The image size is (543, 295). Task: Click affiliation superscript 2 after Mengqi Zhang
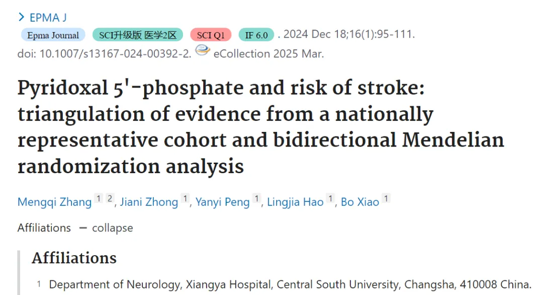point(110,198)
